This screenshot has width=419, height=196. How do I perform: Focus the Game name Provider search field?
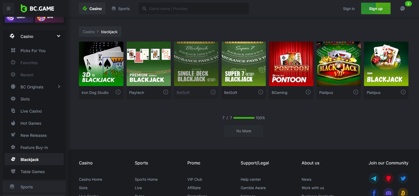(x=194, y=8)
